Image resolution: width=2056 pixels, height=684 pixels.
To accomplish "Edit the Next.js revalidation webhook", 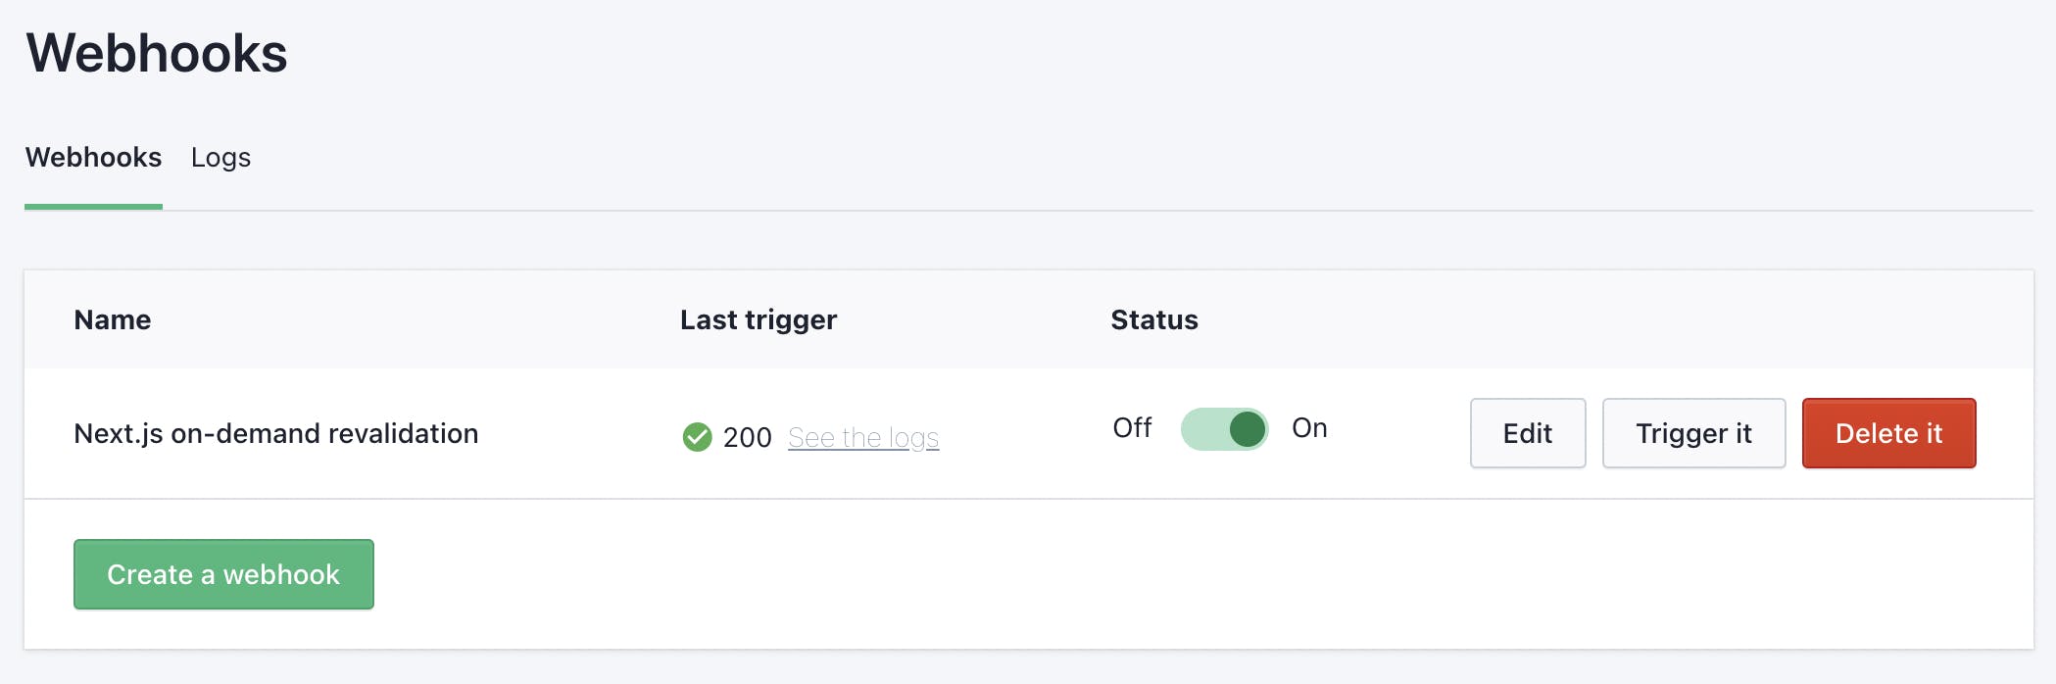I will point(1527,433).
